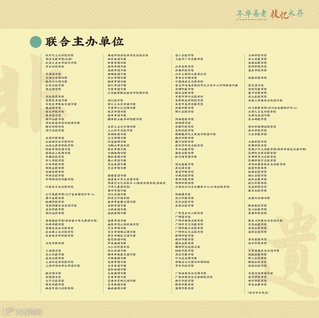Select the entry 上海对外经贸大学图书馆

pos(63,266)
